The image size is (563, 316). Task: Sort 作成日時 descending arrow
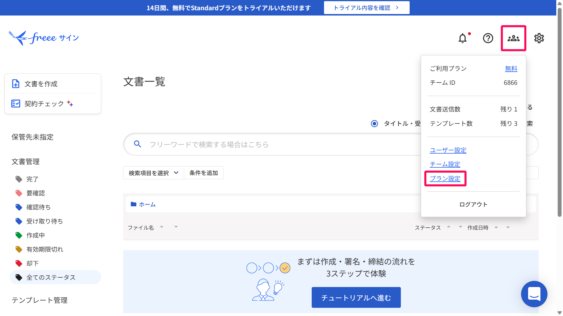pos(508,227)
